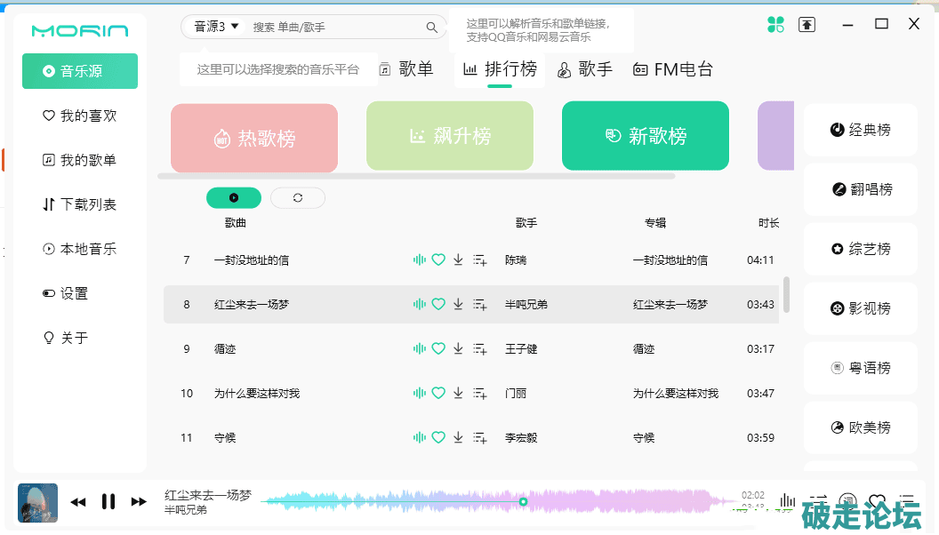
Task: Add 循迹 to a playlist
Action: point(480,349)
